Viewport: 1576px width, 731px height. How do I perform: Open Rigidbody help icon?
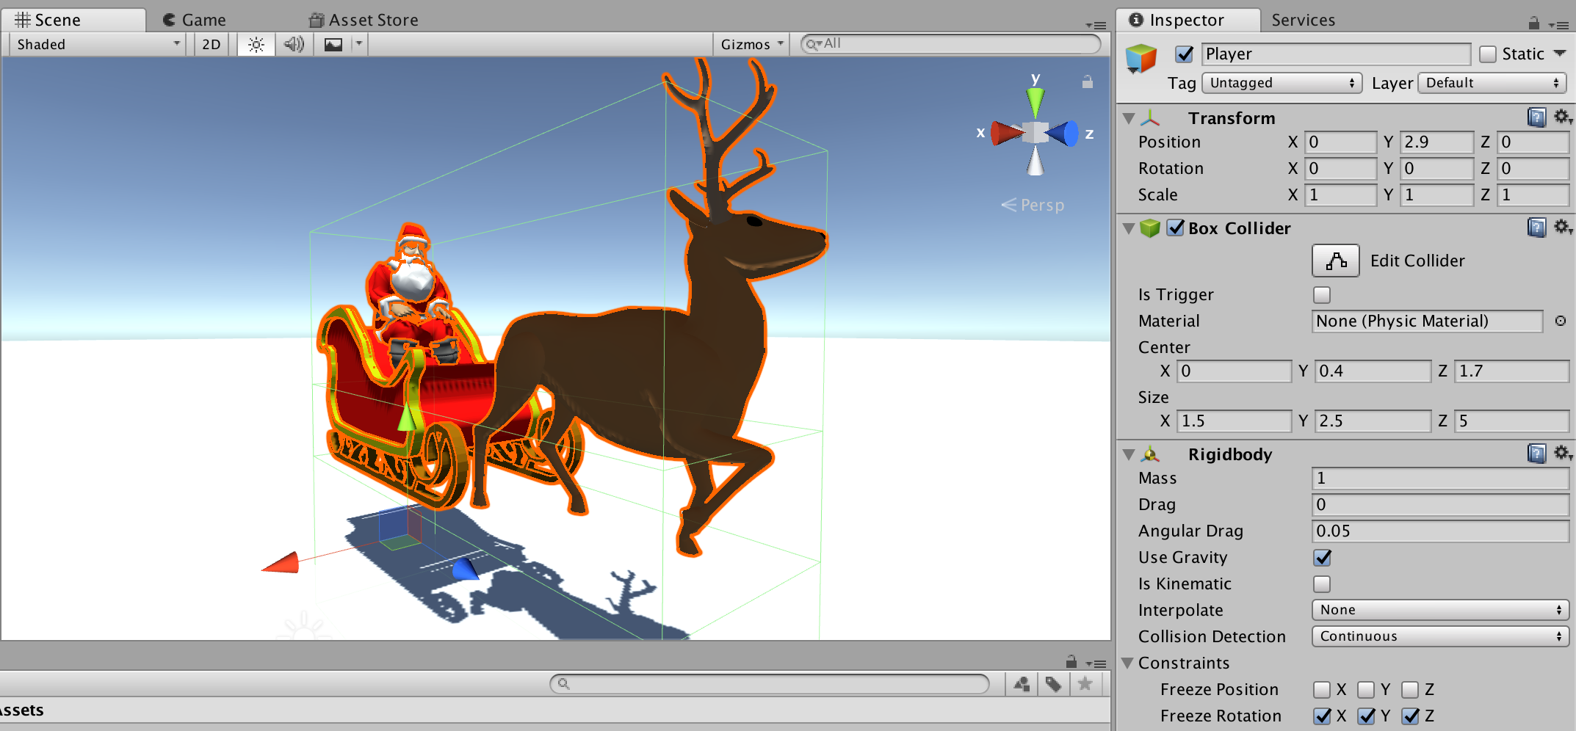point(1536,453)
